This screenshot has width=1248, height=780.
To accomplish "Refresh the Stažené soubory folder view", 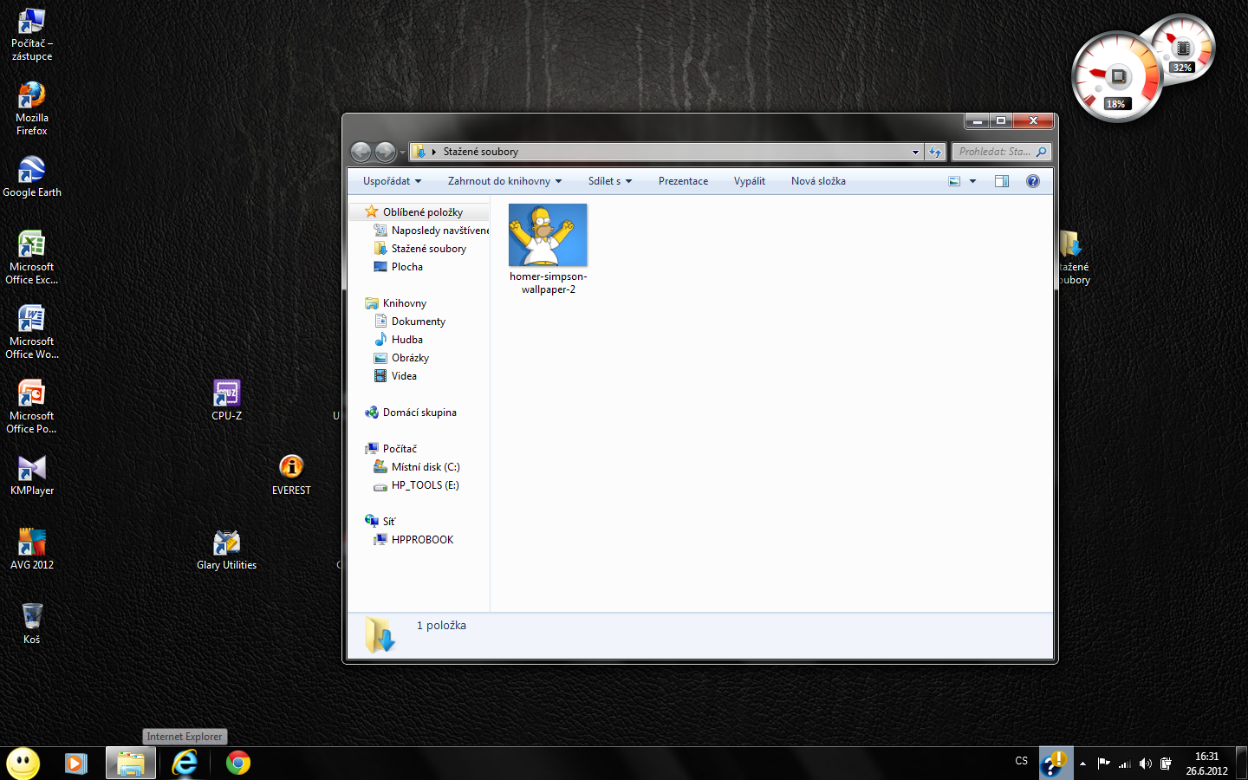I will click(935, 152).
